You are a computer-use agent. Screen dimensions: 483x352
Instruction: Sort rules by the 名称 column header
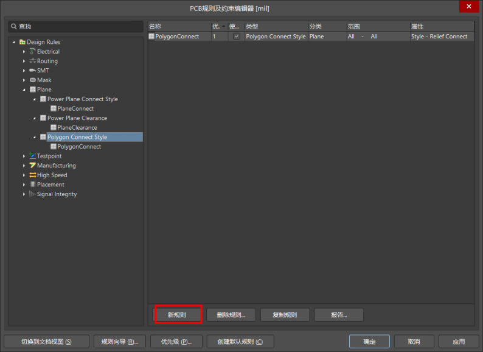[x=178, y=27]
